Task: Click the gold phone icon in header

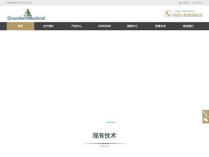Action: (168, 14)
